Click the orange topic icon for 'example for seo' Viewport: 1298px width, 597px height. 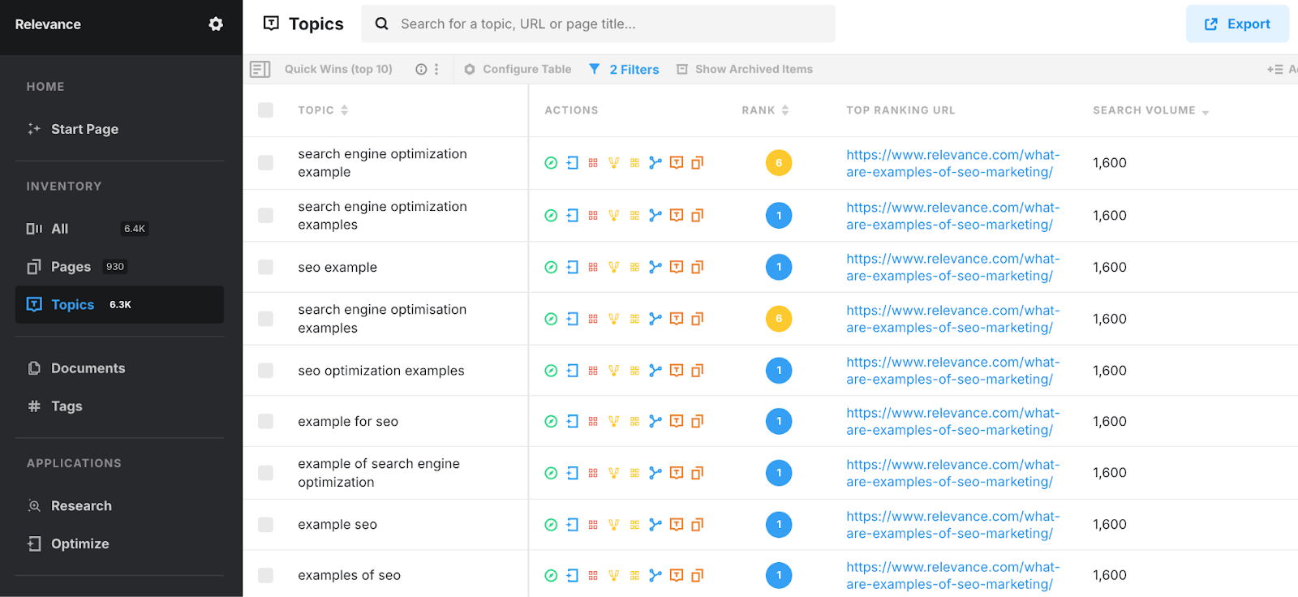pyautogui.click(x=677, y=421)
